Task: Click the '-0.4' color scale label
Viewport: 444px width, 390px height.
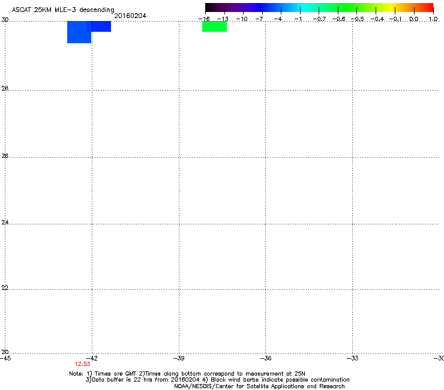Action: [377, 19]
